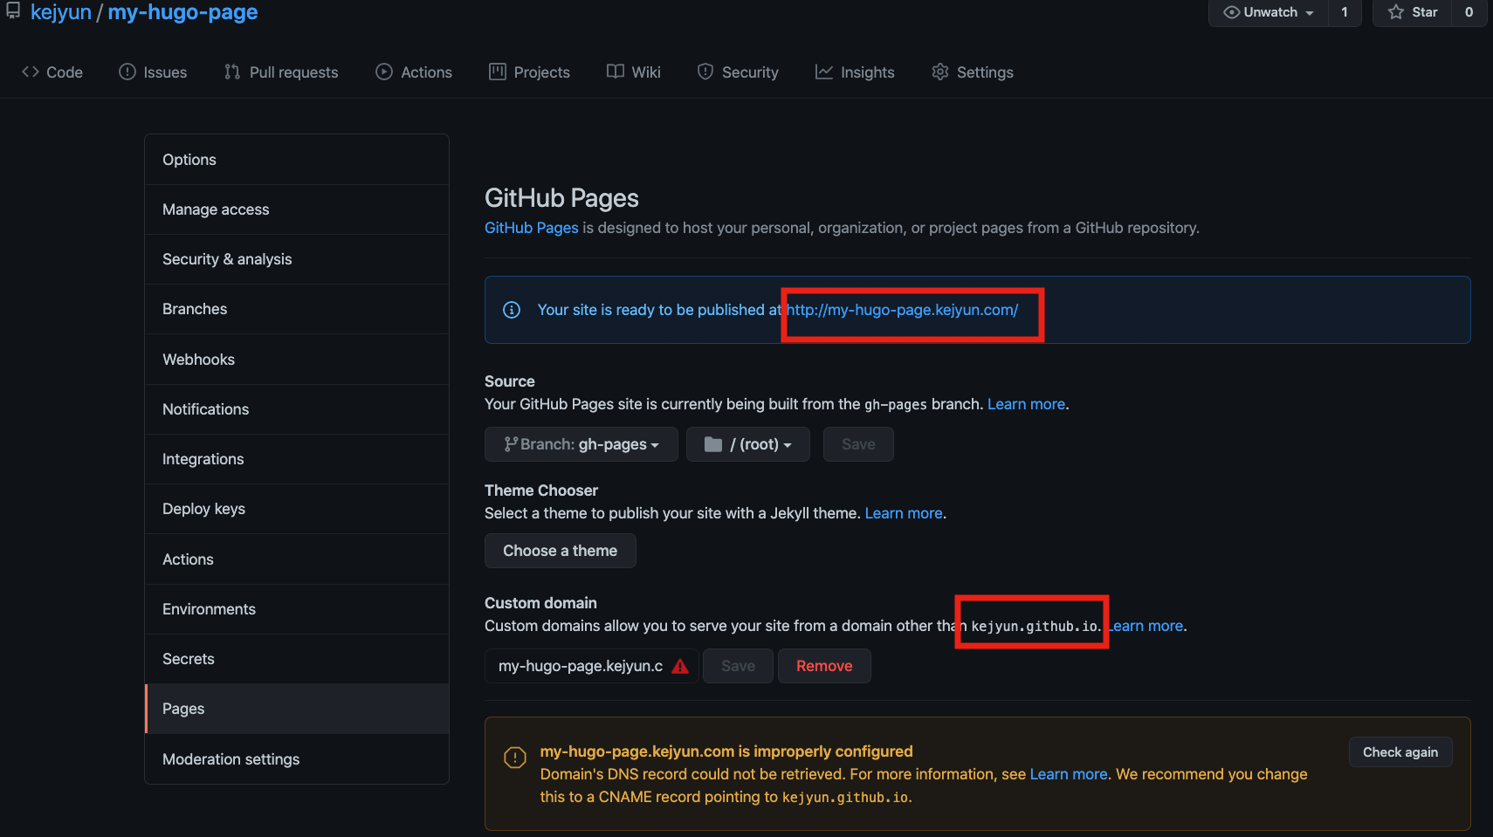Open Moderation settings
Image resolution: width=1493 pixels, height=837 pixels.
[297, 759]
